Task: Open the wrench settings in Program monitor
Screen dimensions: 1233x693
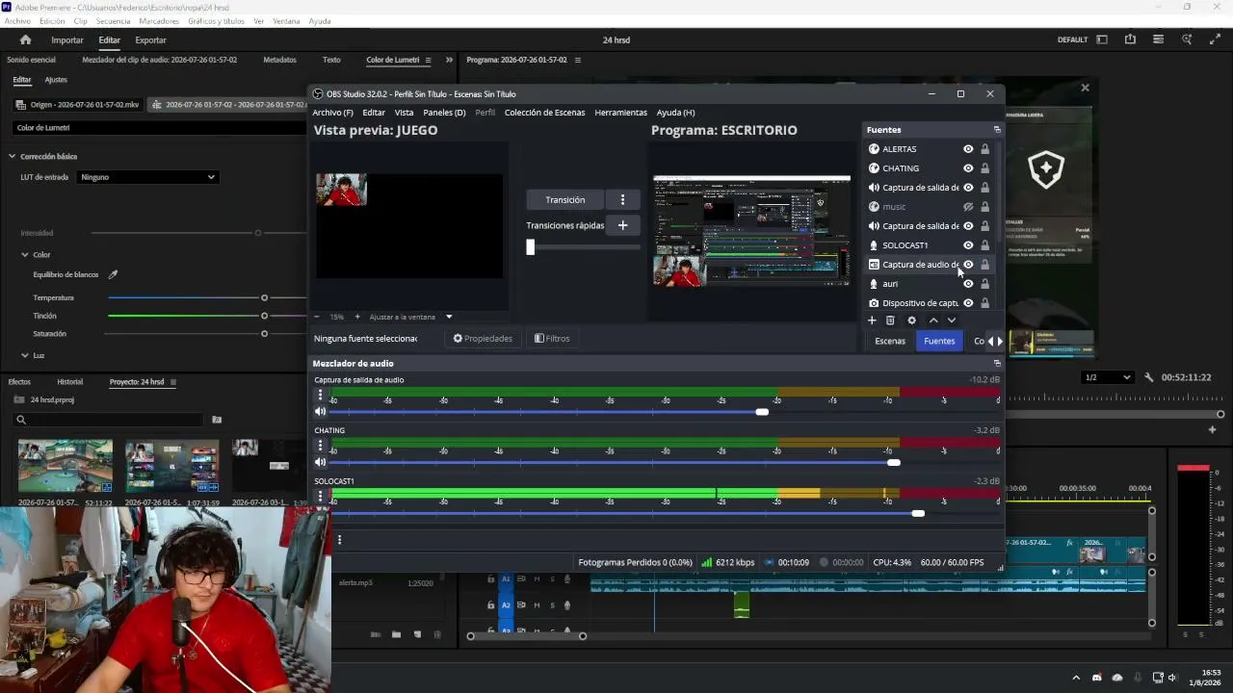Action: coord(1148,377)
